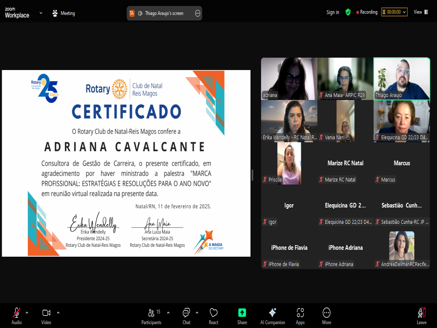The width and height of the screenshot is (437, 328).
Task: Open the Zoom Workplace dropdown arrow
Action: (41, 13)
